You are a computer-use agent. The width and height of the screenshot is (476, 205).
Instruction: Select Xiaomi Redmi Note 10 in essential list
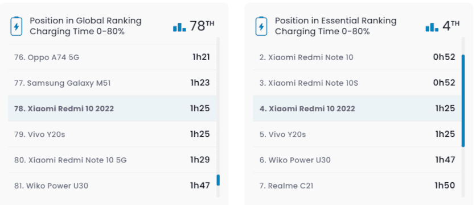click(x=357, y=57)
